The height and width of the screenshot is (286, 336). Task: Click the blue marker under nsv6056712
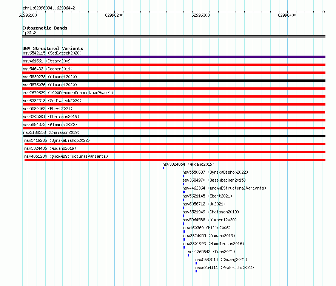[x=183, y=208]
